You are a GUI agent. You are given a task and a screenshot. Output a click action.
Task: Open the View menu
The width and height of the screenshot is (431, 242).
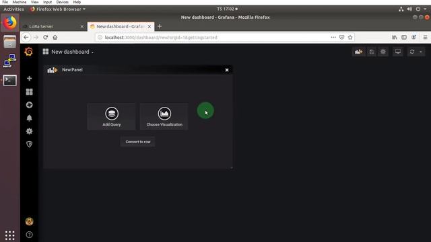click(34, 2)
